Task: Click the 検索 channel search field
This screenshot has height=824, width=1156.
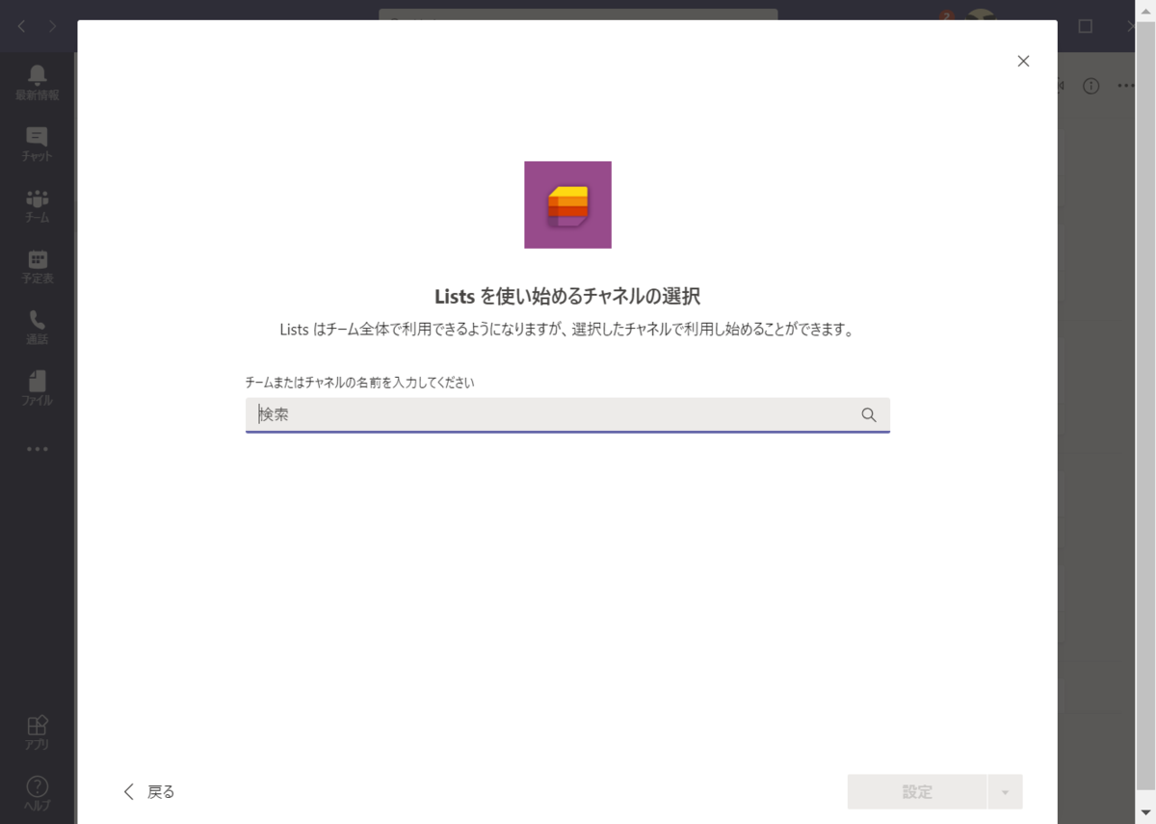Action: pyautogui.click(x=567, y=415)
